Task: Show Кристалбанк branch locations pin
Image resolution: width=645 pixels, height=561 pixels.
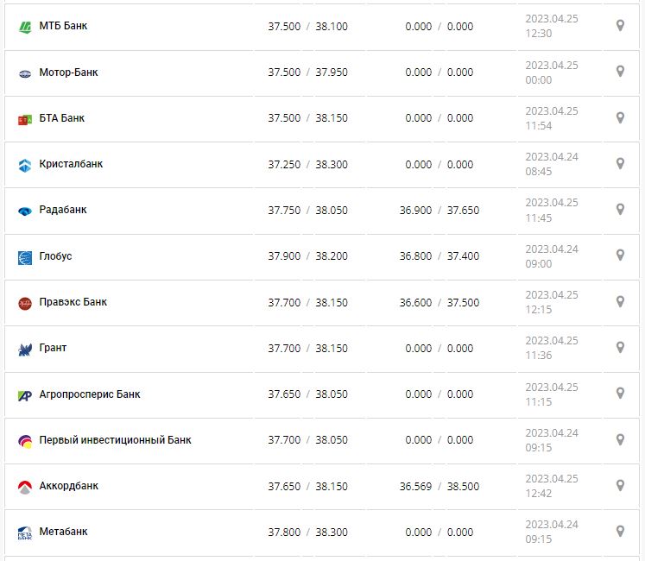Action: click(620, 163)
